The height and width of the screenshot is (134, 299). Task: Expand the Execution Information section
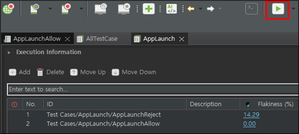click(9, 53)
